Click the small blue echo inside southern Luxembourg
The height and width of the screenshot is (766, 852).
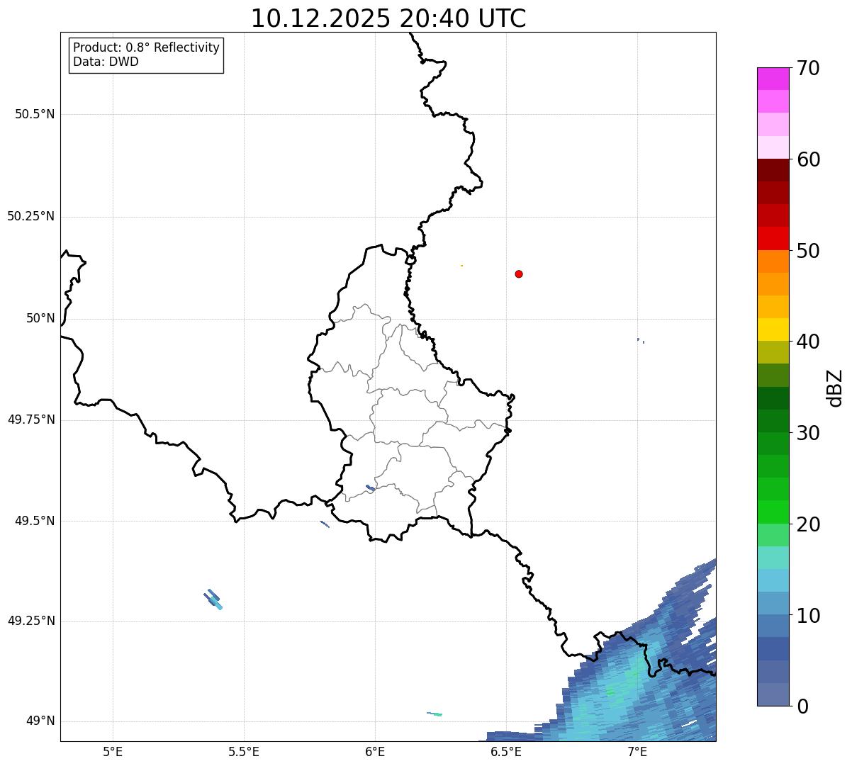(370, 488)
